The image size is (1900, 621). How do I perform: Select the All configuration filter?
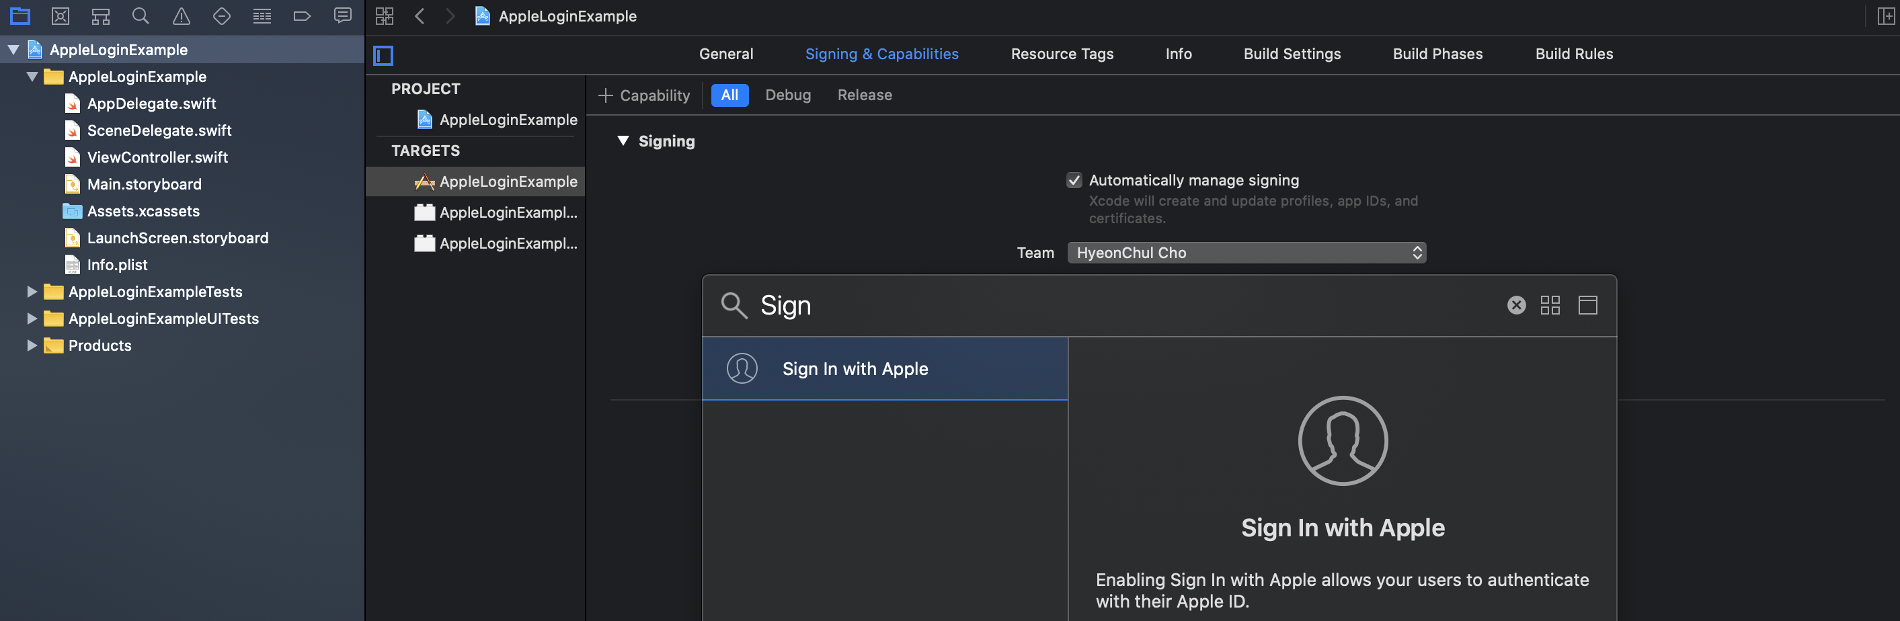729,95
